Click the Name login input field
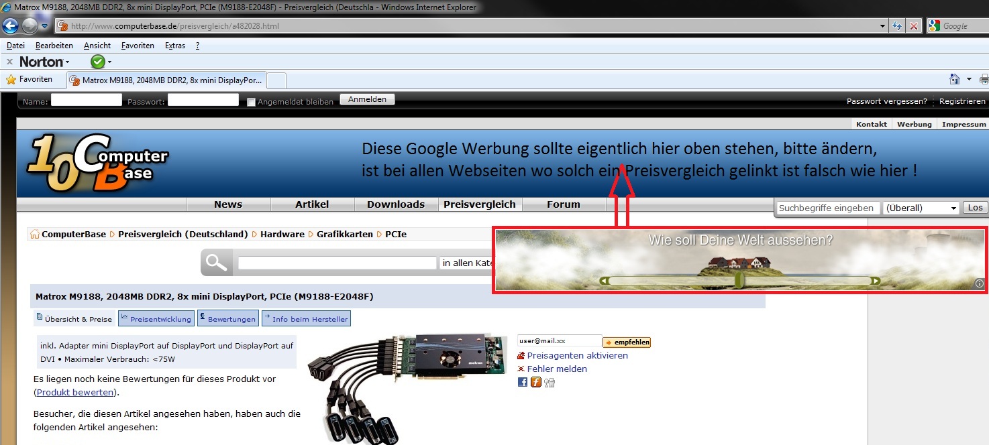 click(87, 100)
